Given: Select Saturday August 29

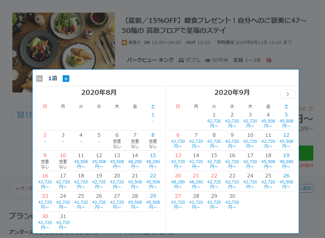Looking at the screenshot, I should pyautogui.click(x=153, y=201).
